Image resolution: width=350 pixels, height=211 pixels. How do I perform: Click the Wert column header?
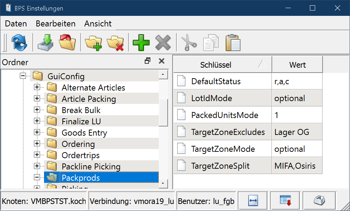click(297, 65)
